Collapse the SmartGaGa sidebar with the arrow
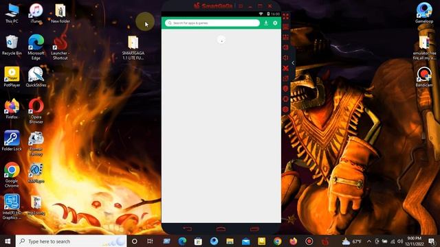The height and width of the screenshot is (247, 440). [293, 63]
